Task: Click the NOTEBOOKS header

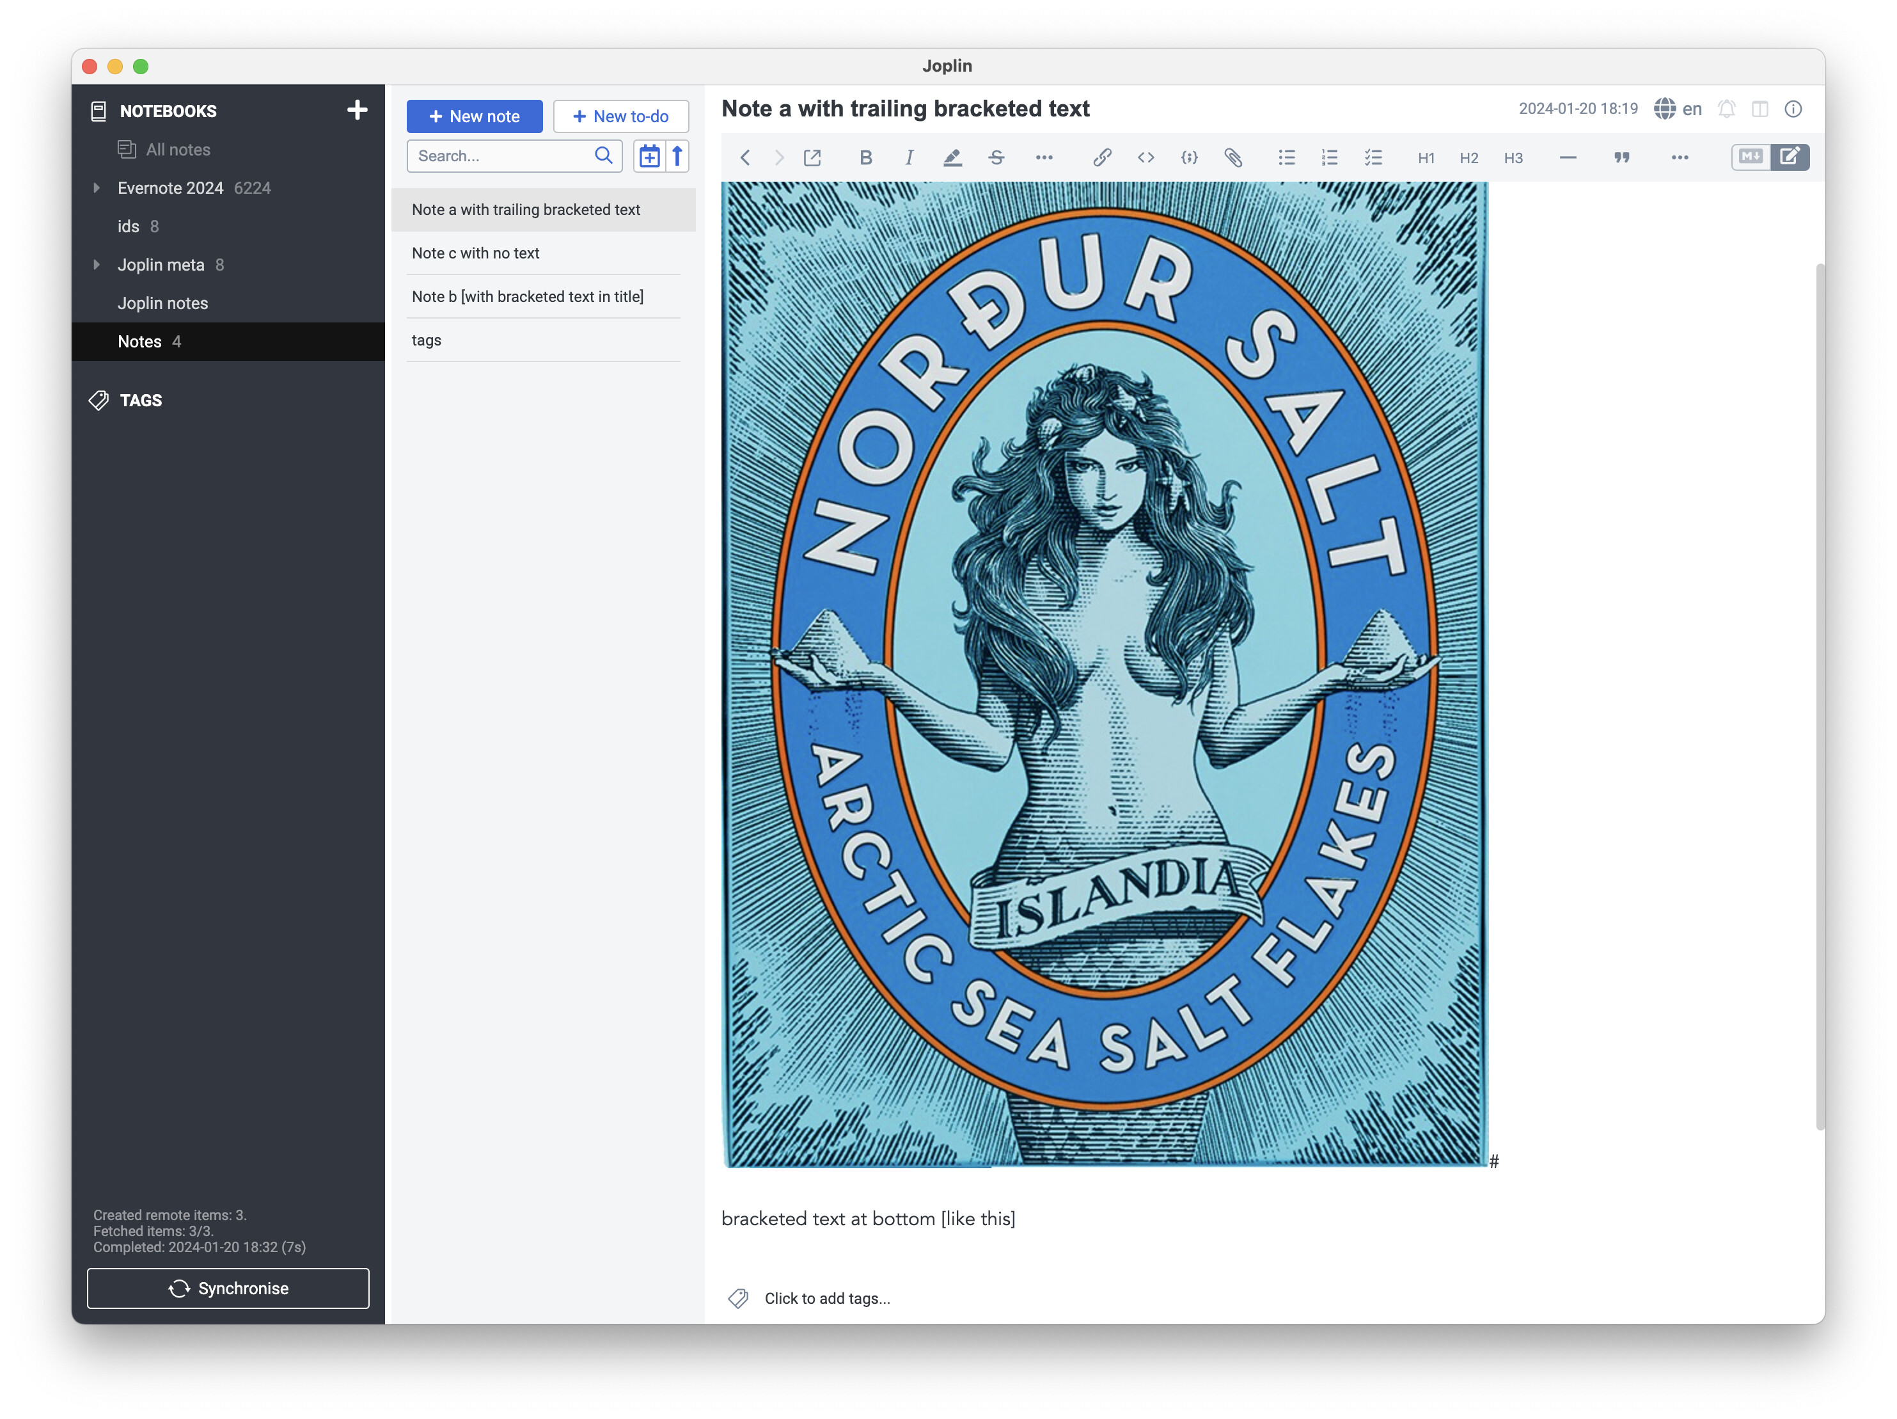Action: click(x=168, y=111)
